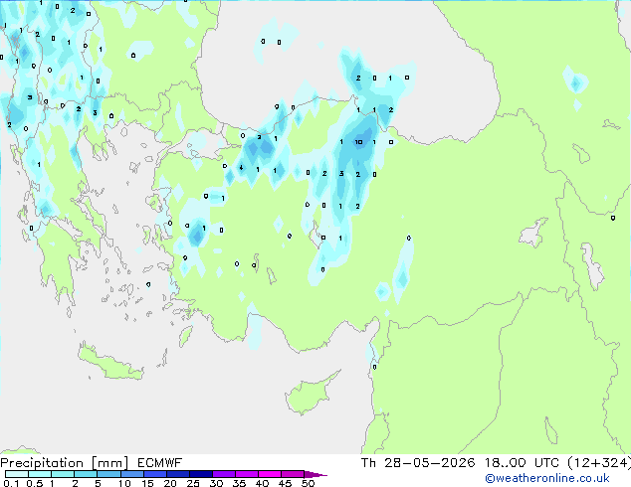Click the 20–25 mm legend color swatch
631x487 pixels.
(x=178, y=474)
